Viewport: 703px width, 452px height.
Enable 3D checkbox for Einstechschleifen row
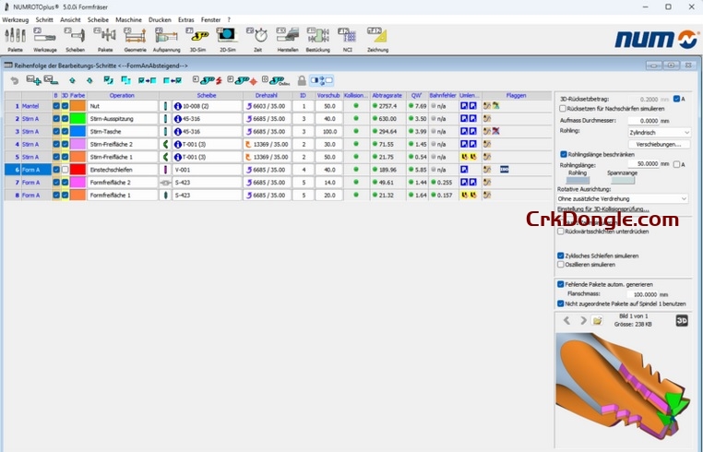65,170
